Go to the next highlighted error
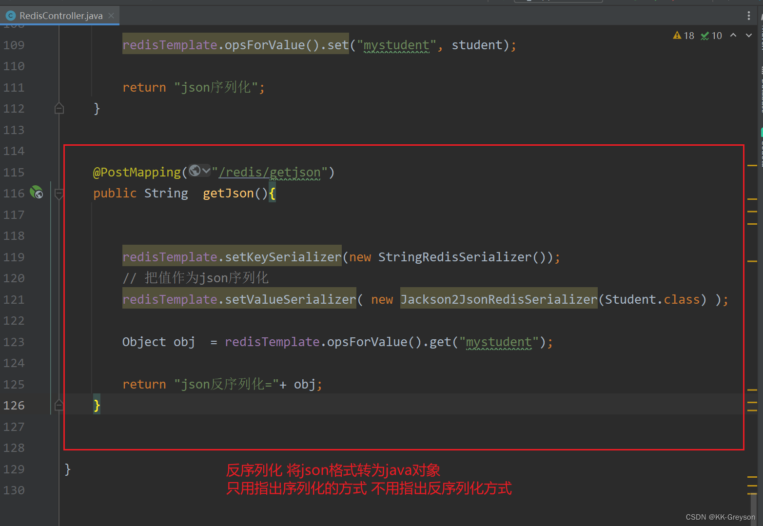This screenshot has width=763, height=526. tap(749, 35)
